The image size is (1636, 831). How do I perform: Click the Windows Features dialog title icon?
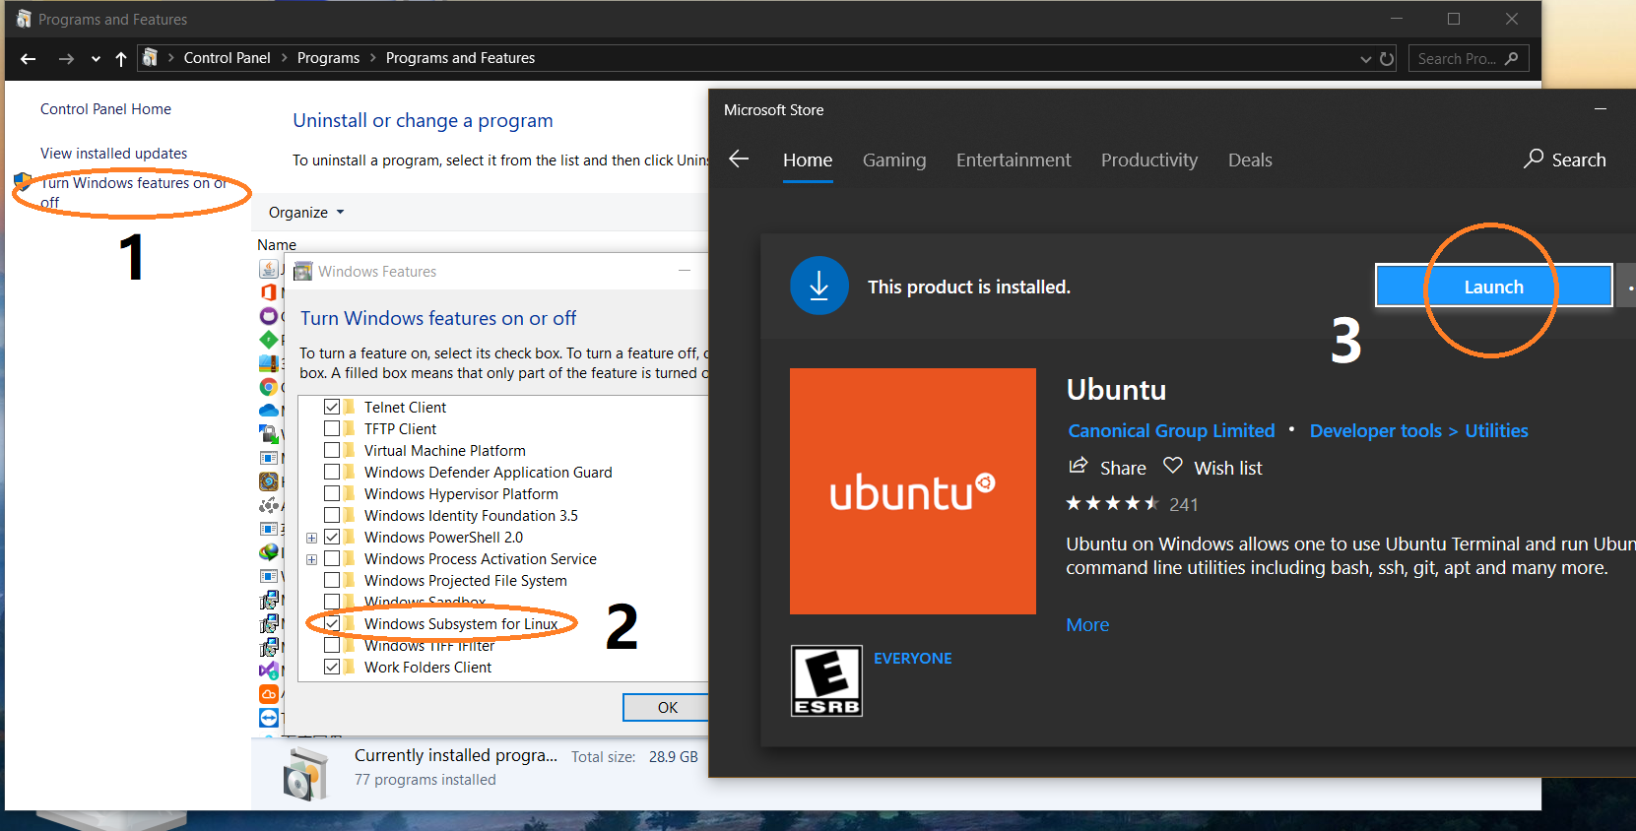tap(302, 271)
